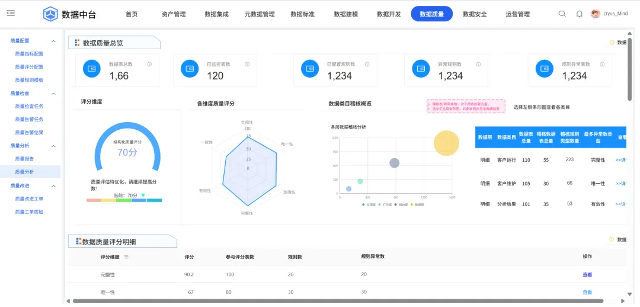Open 质量指标配置 in sidebar

29,53
